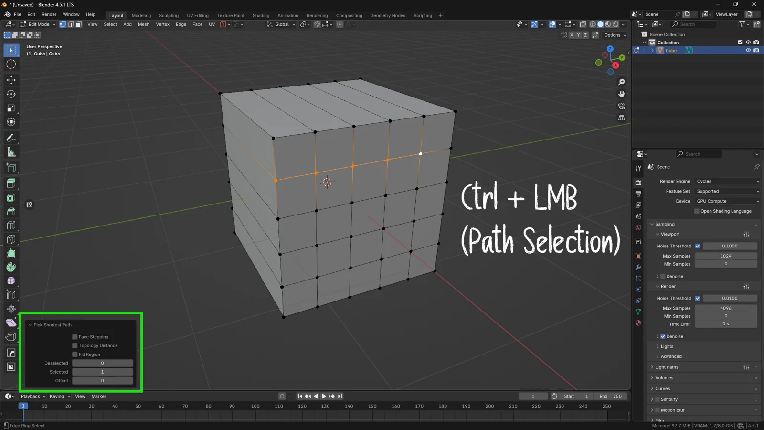
Task: Enable Topology Distance checkbox
Action: 75,345
